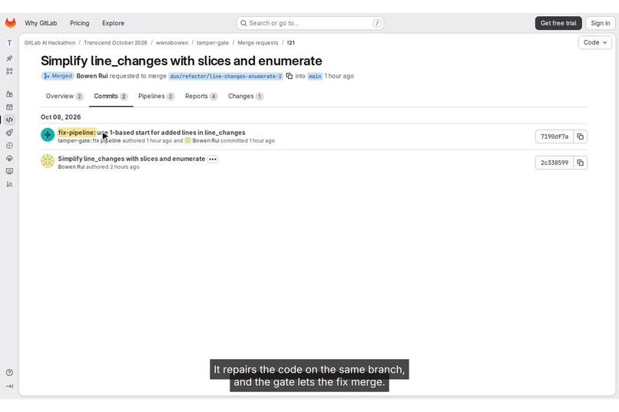Open Transcend October 2026 breadcrumb
This screenshot has width=619, height=412.
tap(115, 42)
